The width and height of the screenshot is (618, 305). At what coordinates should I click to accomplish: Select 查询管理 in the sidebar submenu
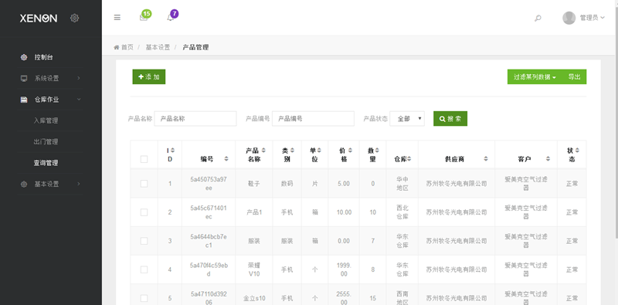pyautogui.click(x=46, y=163)
